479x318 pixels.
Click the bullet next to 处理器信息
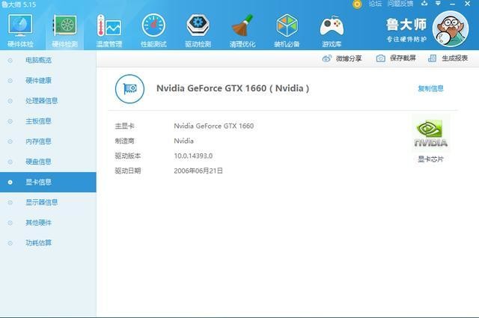[10, 101]
